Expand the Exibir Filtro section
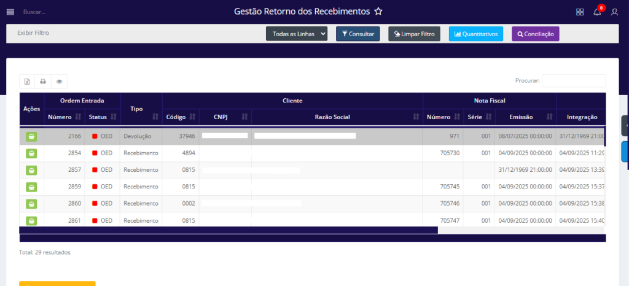Viewport: 629px width, 286px height. pos(33,33)
